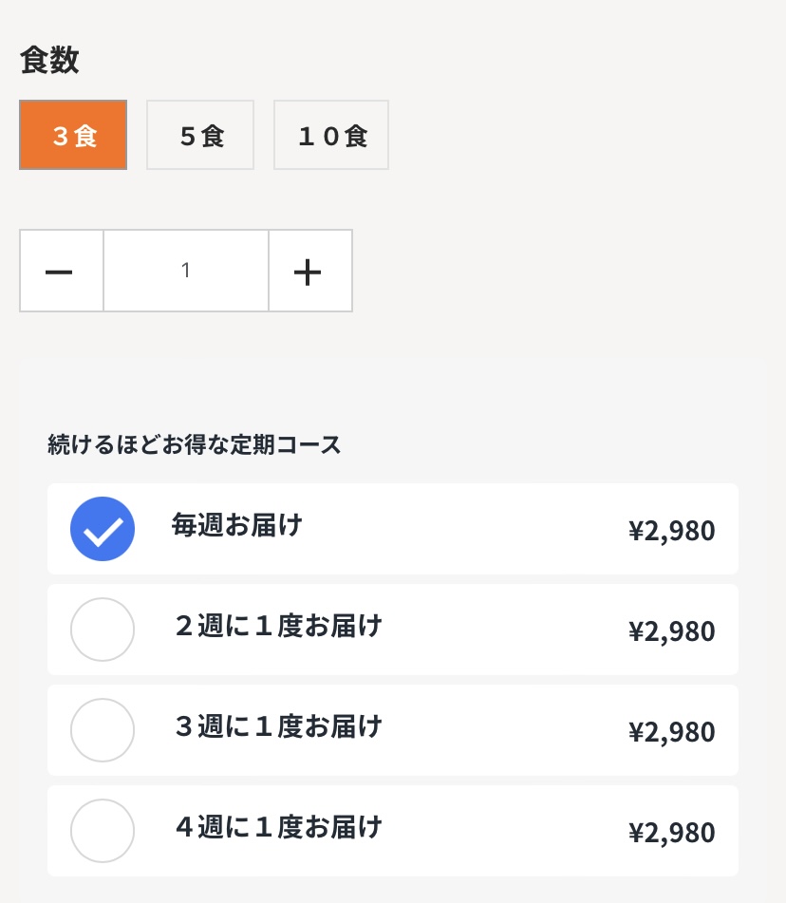Click the 2週に1度お届け label text
Screen dimensions: 786x903
click(279, 626)
